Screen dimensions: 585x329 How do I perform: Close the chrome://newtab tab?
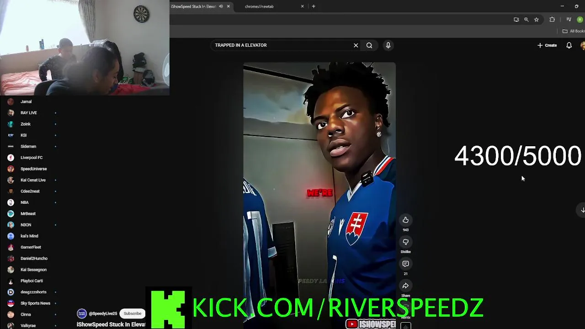click(302, 6)
